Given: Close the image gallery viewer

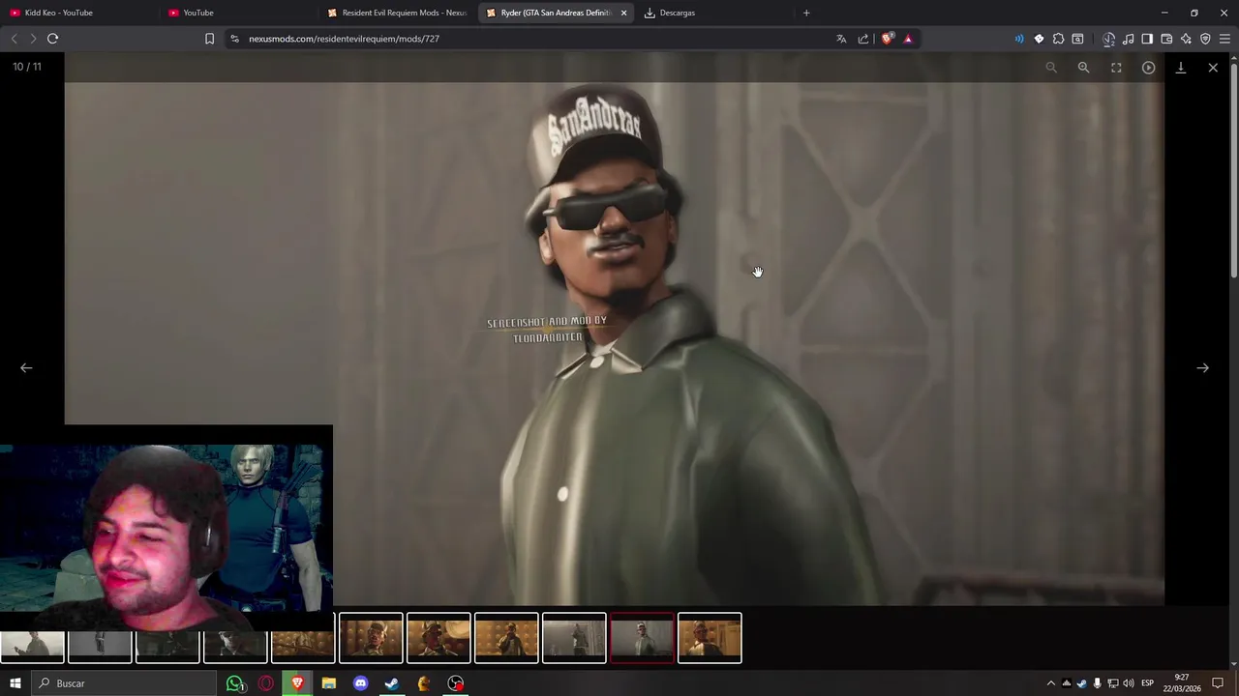Looking at the screenshot, I should click(1213, 68).
